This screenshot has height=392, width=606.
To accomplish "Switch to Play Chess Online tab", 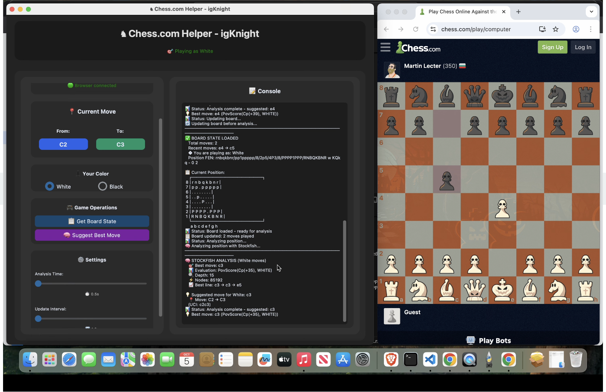I will (462, 12).
